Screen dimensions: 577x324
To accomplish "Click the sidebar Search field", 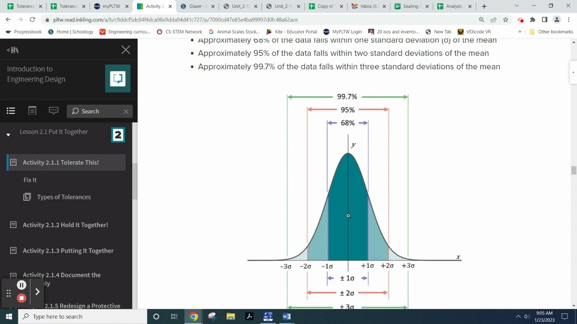I will 99,111.
